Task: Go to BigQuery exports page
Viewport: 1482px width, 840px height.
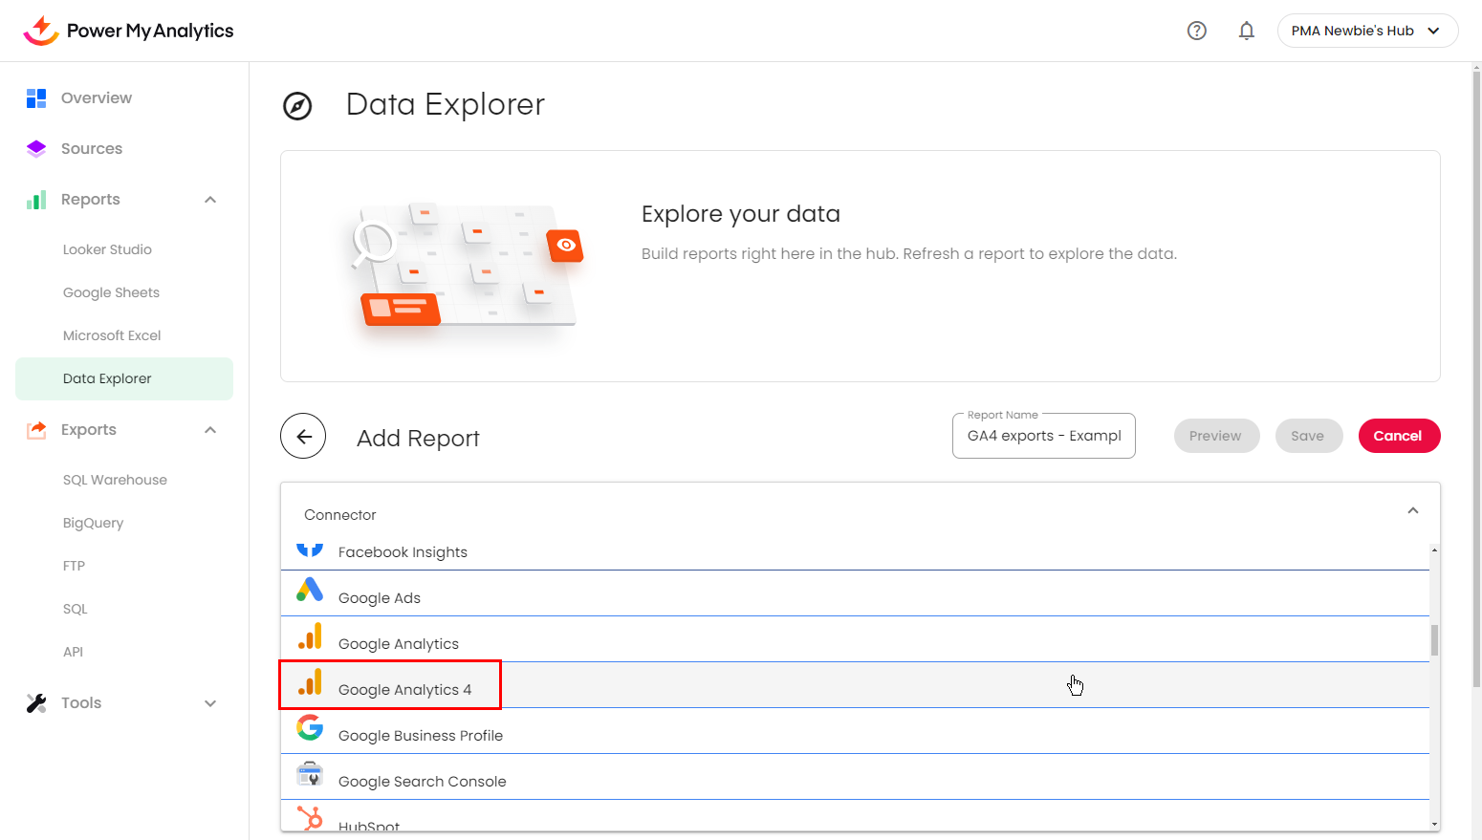Action: click(x=93, y=523)
